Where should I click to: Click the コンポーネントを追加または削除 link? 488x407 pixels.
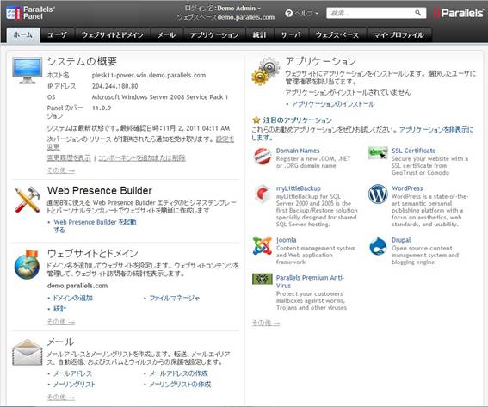(x=142, y=158)
